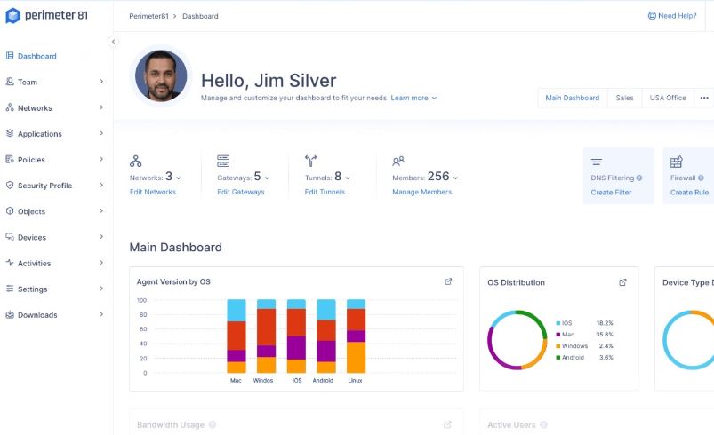
Task: Click the Objects cube icon in sidebar
Action: [10, 211]
